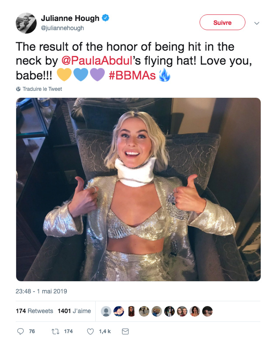Click the globe icon beside Traduire le Tweet

tap(18, 89)
